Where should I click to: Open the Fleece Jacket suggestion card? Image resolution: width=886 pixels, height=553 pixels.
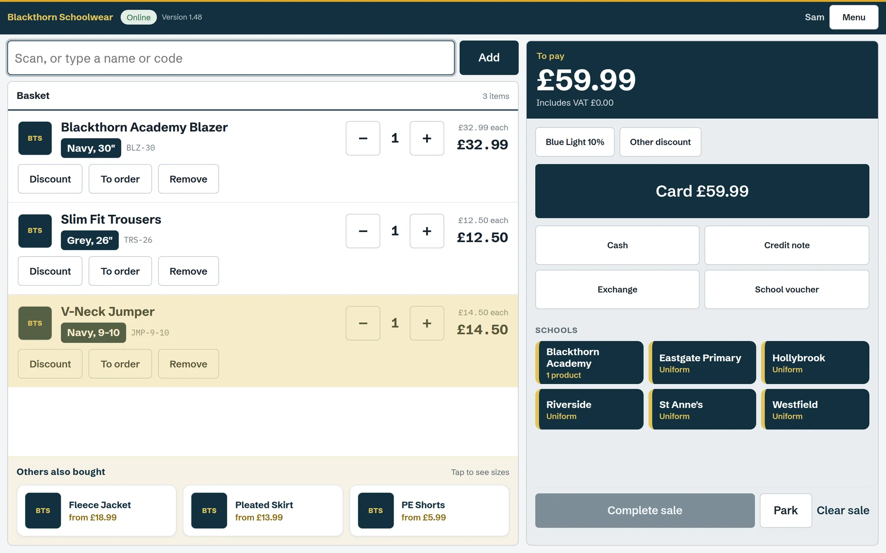(97, 511)
